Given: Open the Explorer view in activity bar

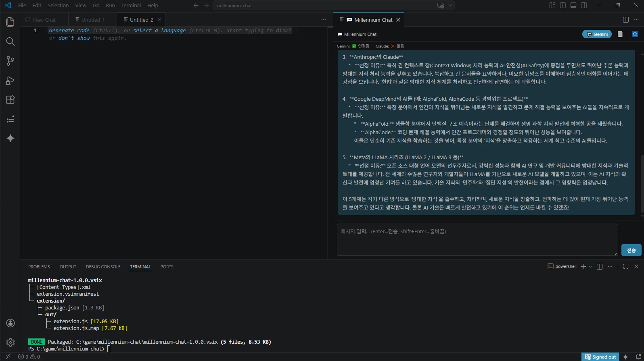Looking at the screenshot, I should tap(10, 22).
